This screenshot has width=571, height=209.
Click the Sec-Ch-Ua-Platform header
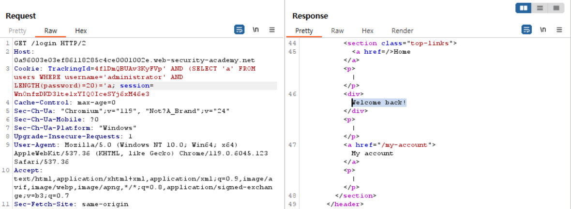[75, 128]
